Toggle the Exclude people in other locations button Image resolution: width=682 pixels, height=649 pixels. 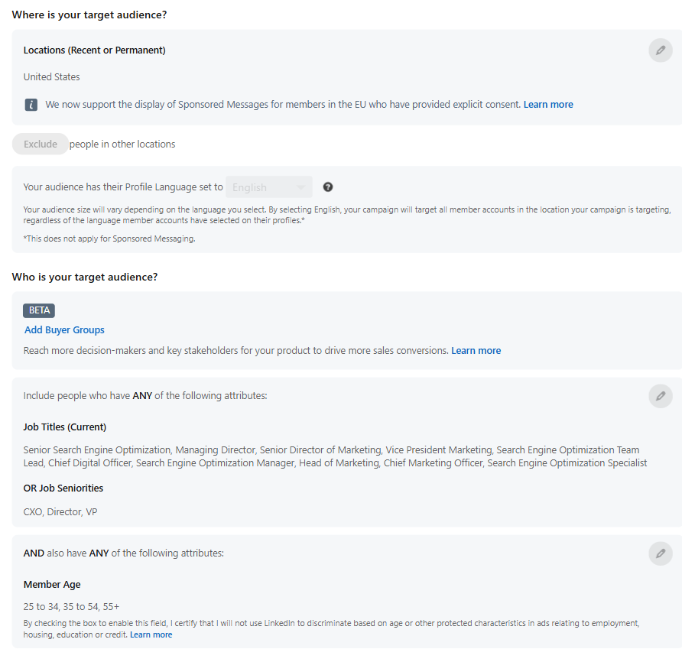pyautogui.click(x=41, y=144)
